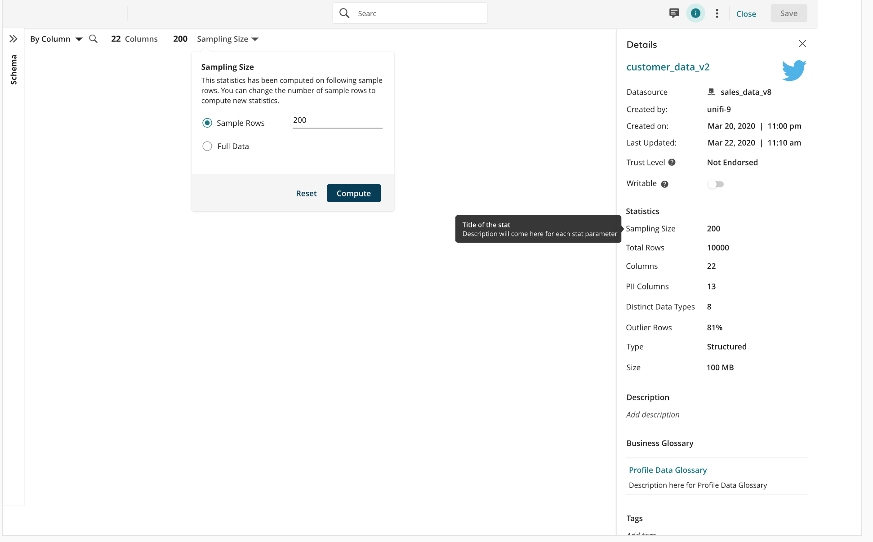Click the Trust Level help icon
This screenshot has width=873, height=542.
point(672,162)
